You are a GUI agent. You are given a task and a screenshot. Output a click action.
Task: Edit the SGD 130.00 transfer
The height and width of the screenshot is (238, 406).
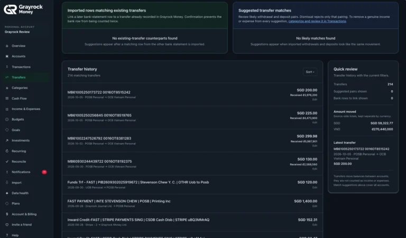[x=315, y=169]
